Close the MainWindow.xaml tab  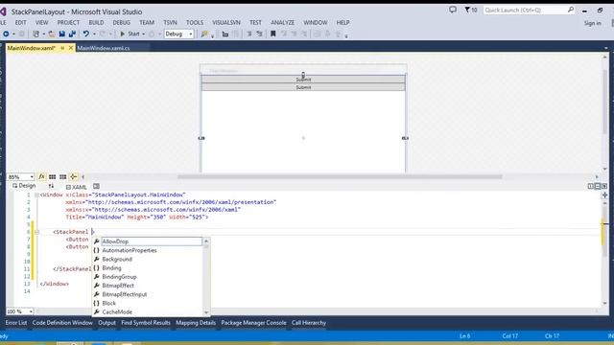click(71, 48)
